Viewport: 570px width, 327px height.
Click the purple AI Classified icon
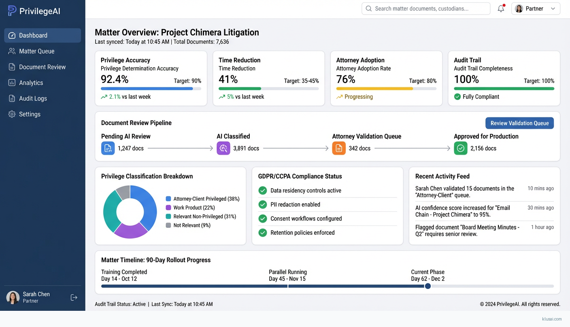(x=223, y=148)
